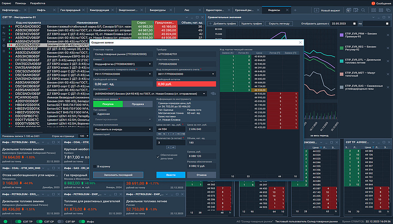Enable the В корзину checkbox
The width and height of the screenshot is (393, 224).
click(95, 166)
